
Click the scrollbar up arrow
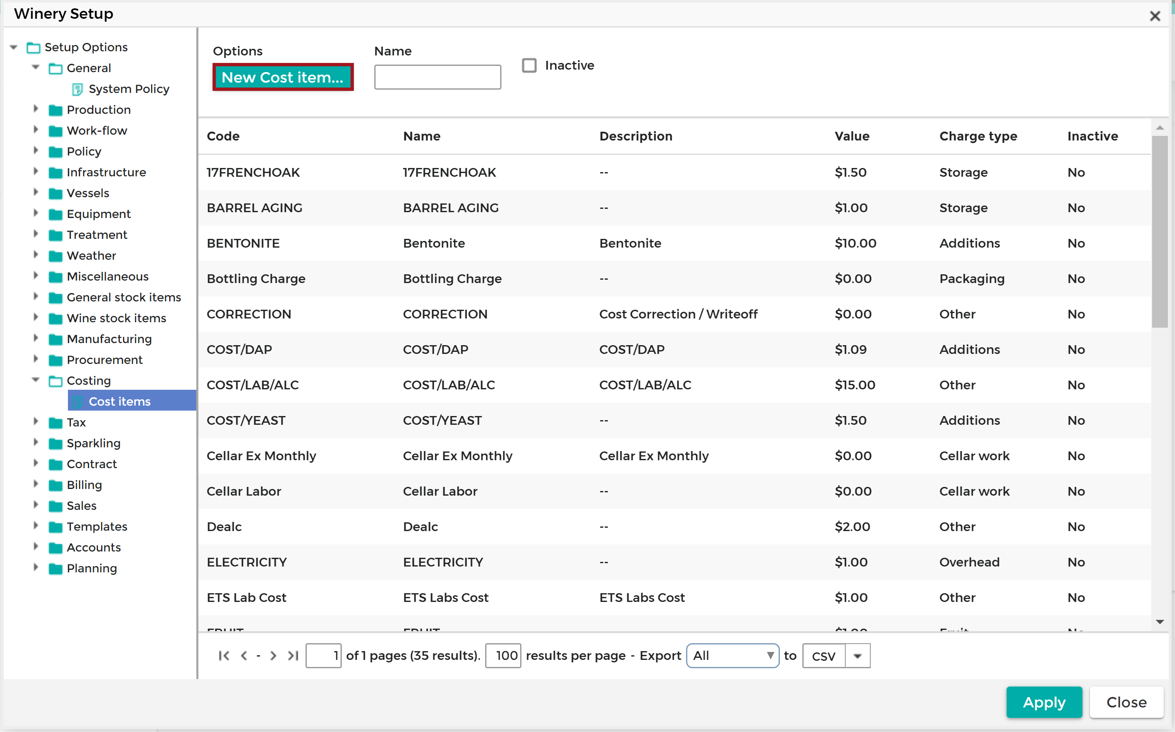click(1160, 128)
